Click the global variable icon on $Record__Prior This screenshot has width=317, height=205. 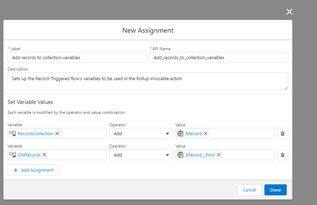point(181,155)
